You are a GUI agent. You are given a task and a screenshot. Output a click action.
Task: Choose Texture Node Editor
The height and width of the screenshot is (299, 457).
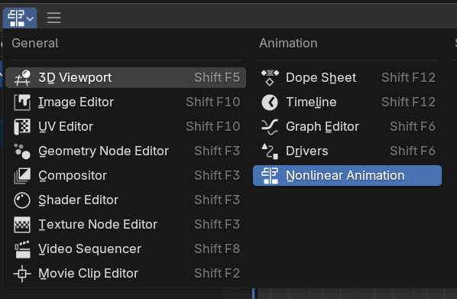(125, 225)
